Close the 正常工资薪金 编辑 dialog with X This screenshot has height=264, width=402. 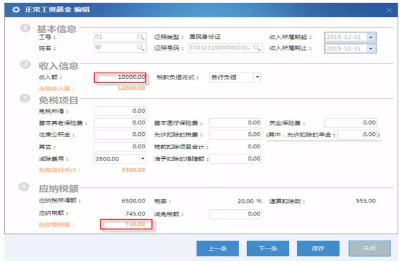388,10
